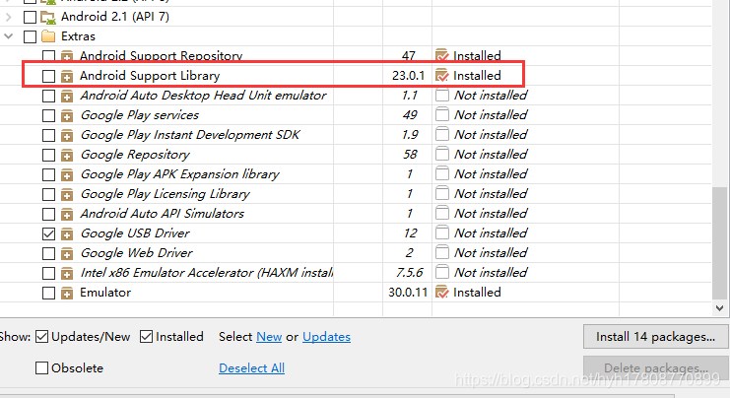The width and height of the screenshot is (730, 398).
Task: Check the Extras folder checkbox
Action: (x=30, y=36)
